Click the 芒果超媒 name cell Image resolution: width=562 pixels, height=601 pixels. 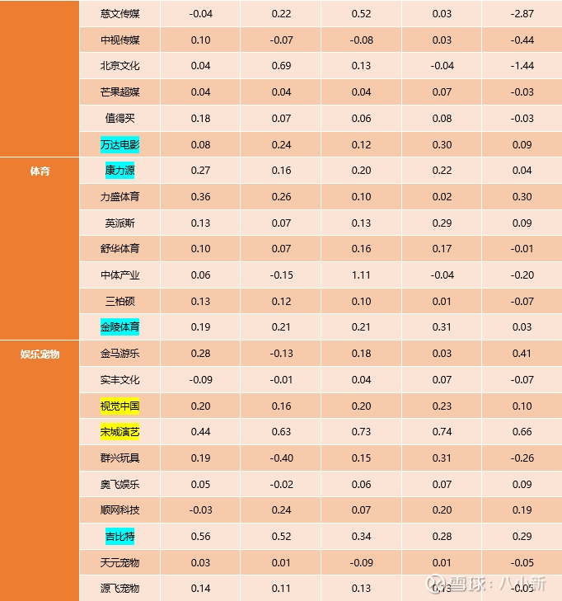click(x=120, y=92)
